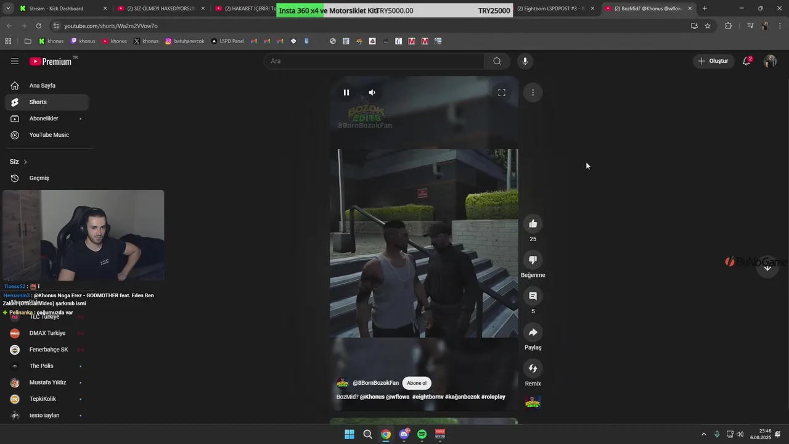Open the #roleplay hashtag
Viewport: 789px width, 444px height.
[x=493, y=397]
